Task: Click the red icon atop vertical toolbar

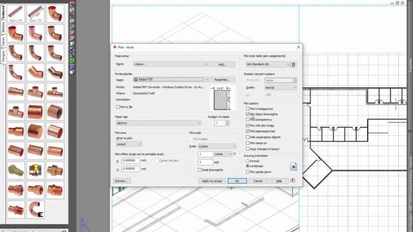Action: (72, 4)
